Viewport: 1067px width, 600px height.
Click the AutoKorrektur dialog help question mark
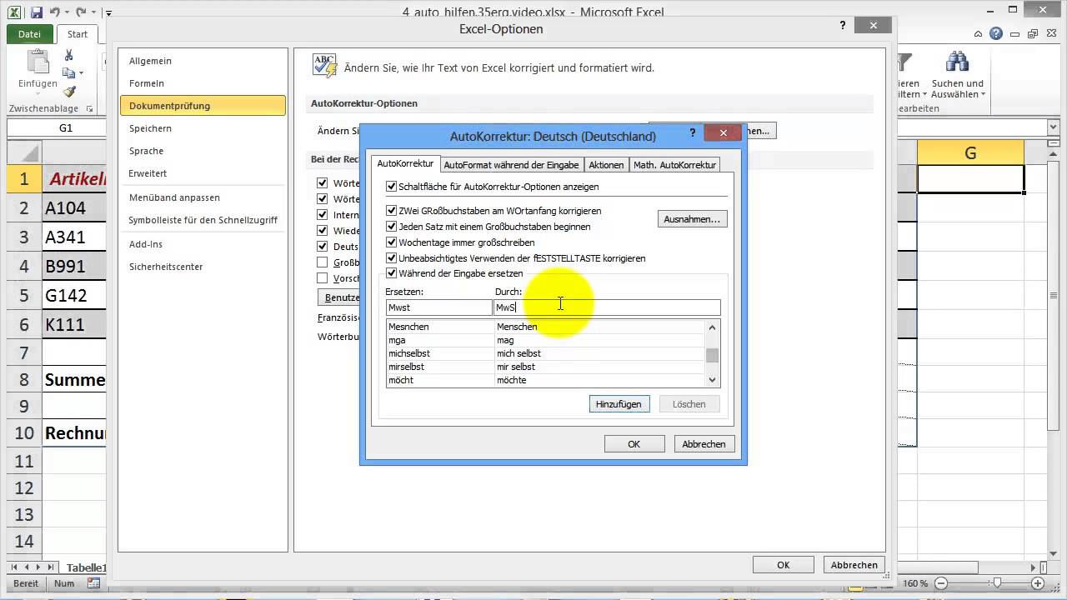[693, 132]
